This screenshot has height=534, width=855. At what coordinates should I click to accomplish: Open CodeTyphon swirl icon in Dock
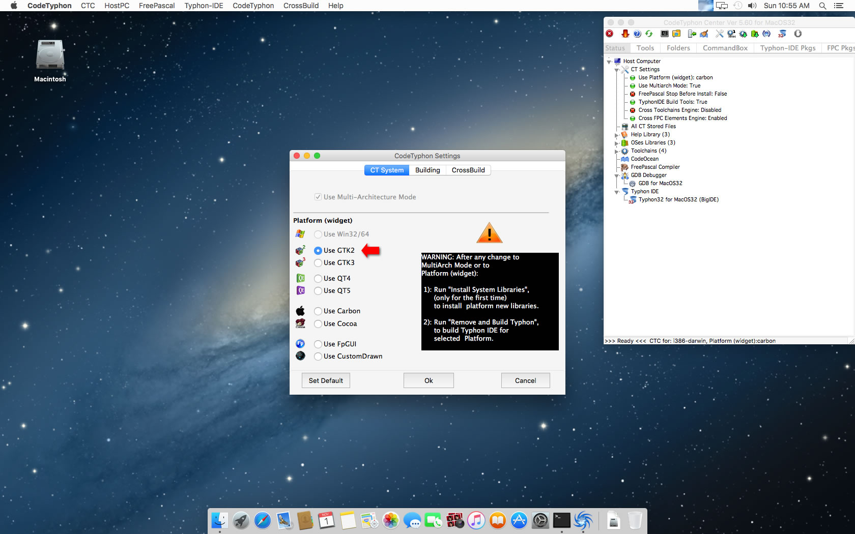coord(583,520)
